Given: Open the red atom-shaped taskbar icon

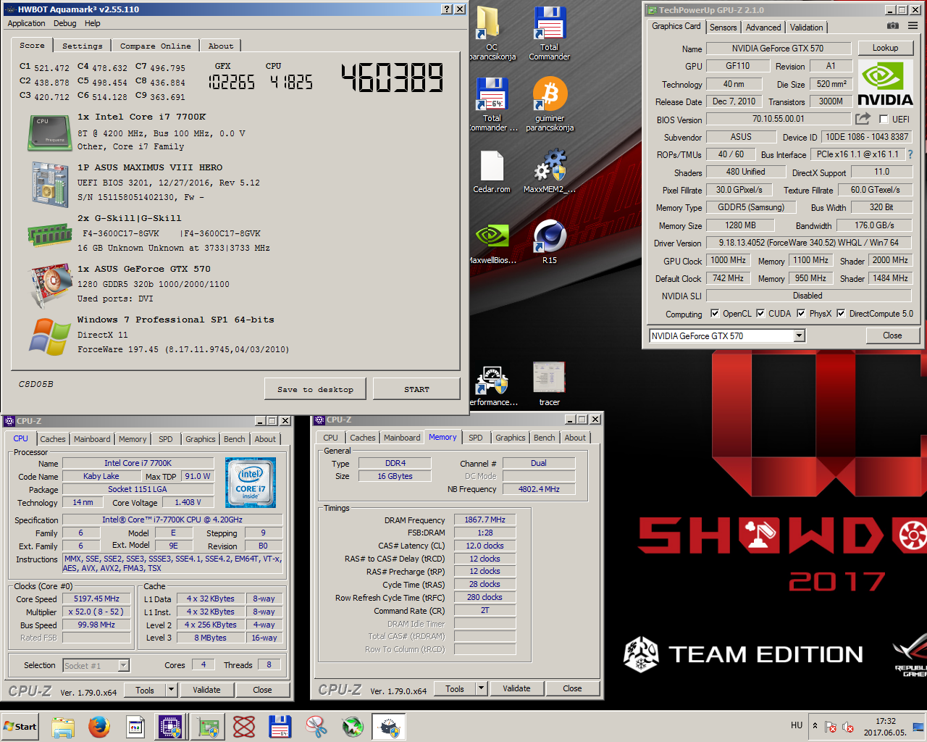Looking at the screenshot, I should click(244, 727).
